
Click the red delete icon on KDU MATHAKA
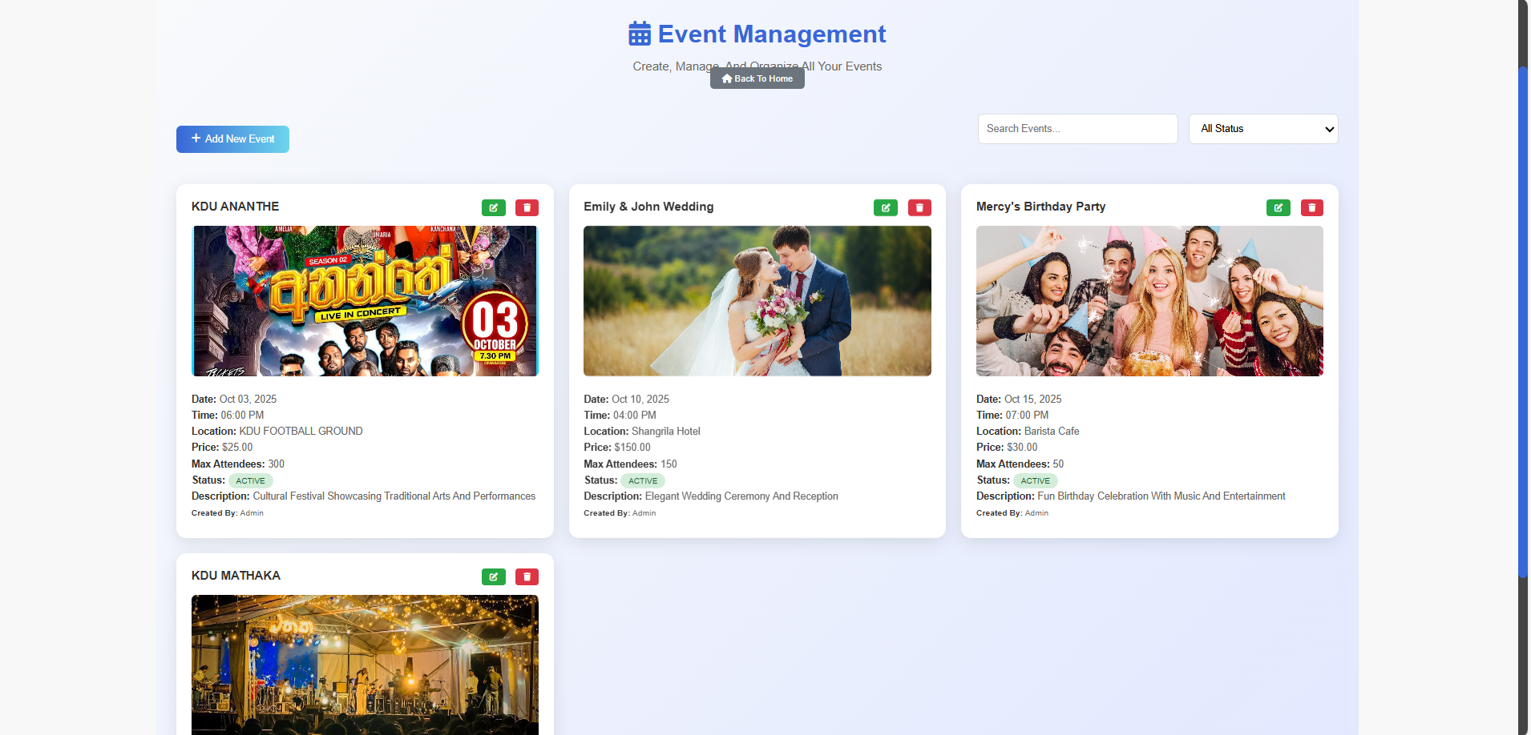pos(527,576)
